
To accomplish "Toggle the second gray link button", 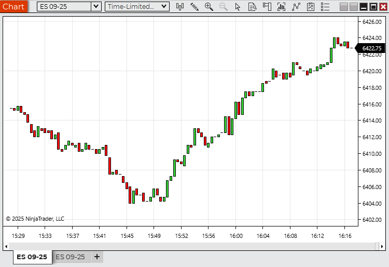I will (353, 7).
